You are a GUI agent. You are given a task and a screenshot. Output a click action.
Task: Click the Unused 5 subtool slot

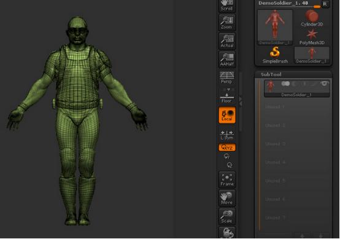tap(296, 181)
